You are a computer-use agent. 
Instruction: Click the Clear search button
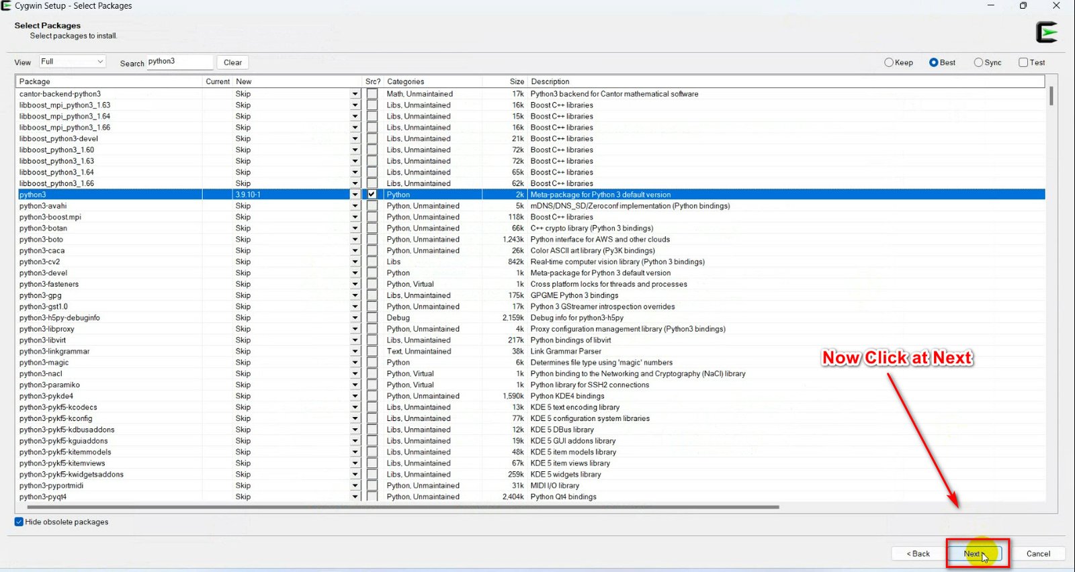tap(232, 62)
